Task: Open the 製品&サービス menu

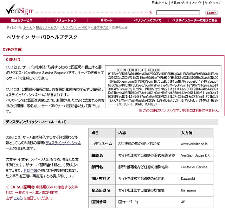Action: pos(22,20)
